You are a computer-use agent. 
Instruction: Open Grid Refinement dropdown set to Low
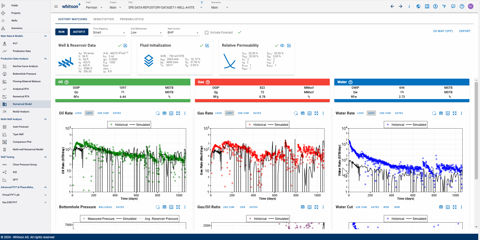pos(146,33)
